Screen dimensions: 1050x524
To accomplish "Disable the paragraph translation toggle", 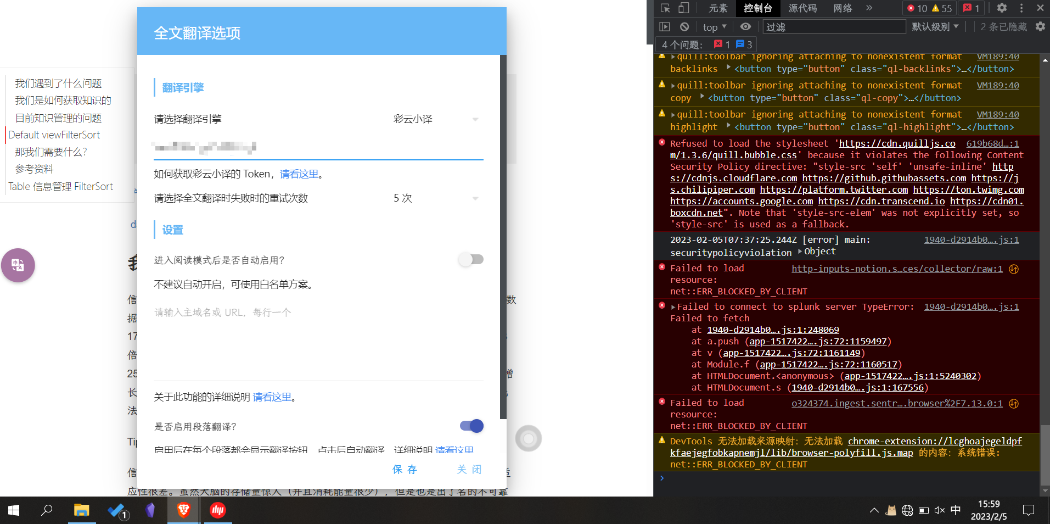I will pos(470,426).
